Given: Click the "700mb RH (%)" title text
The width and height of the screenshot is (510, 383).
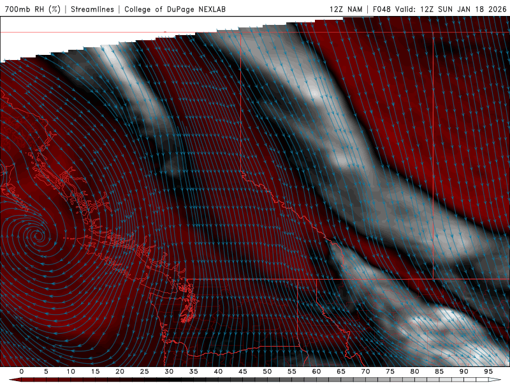Looking at the screenshot, I should [33, 9].
